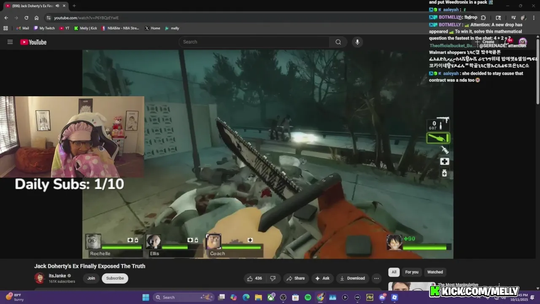Click the YouTube logo
540x304 pixels.
pyautogui.click(x=33, y=42)
